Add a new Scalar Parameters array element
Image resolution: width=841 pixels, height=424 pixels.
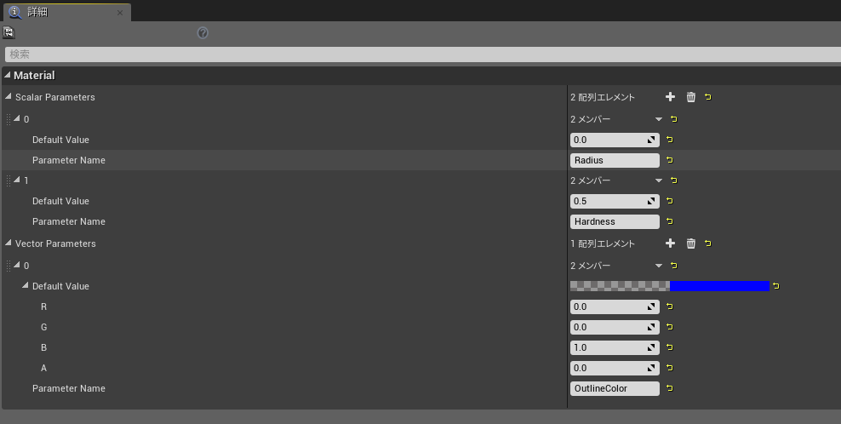[x=670, y=96]
